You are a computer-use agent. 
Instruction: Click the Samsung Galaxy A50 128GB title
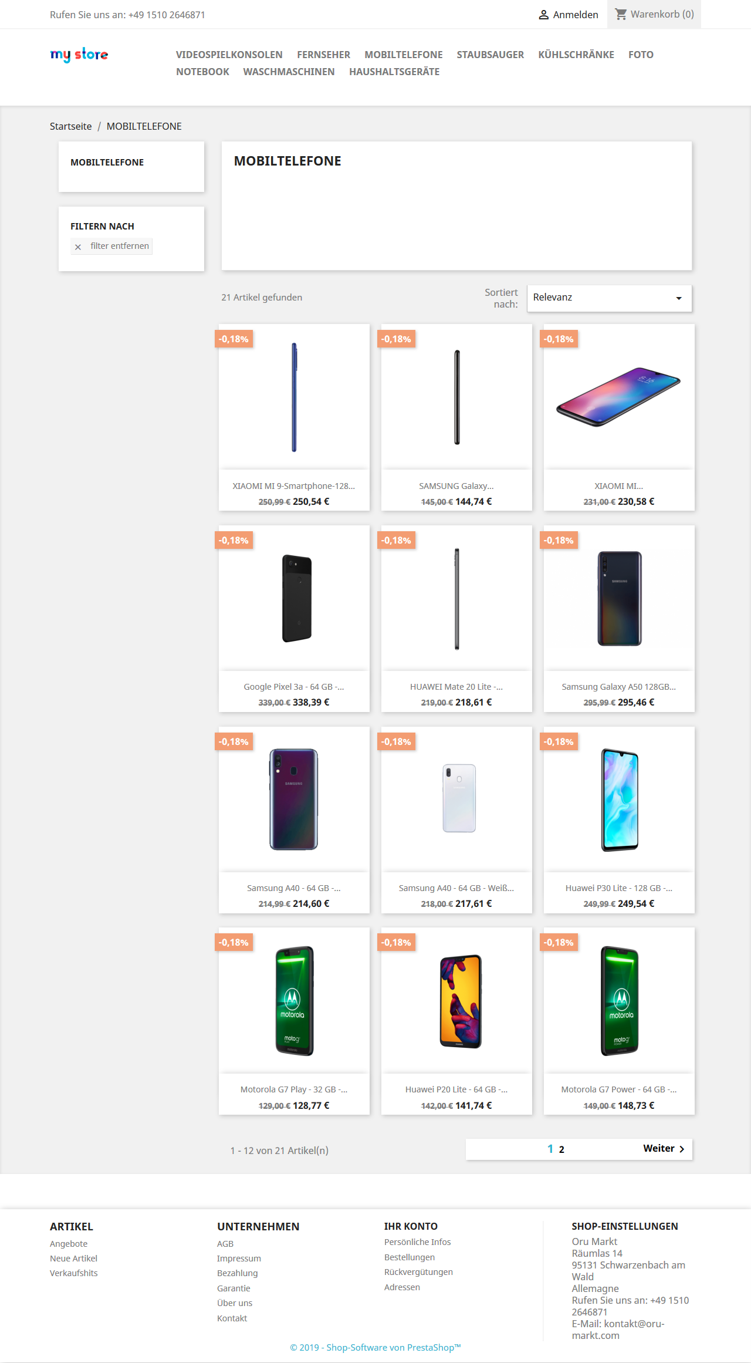[619, 687]
